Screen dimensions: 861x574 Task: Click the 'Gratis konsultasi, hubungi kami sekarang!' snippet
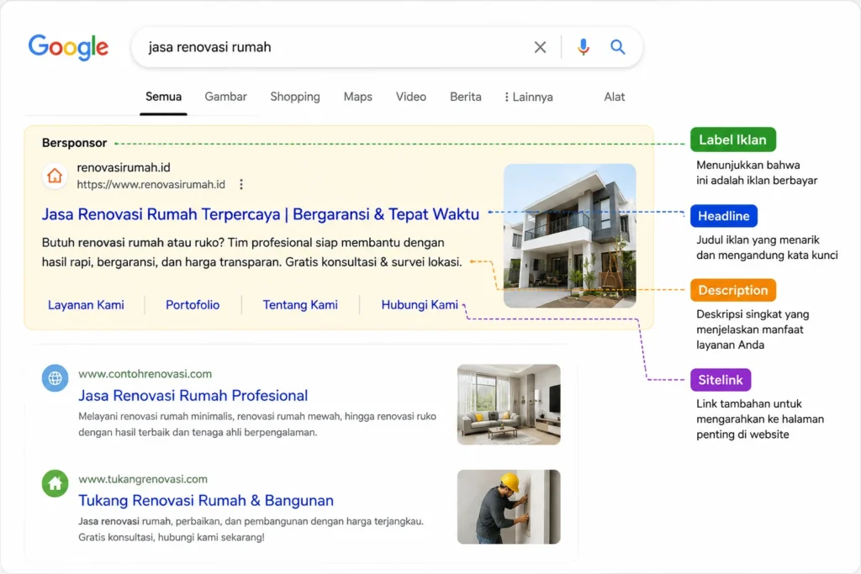172,537
